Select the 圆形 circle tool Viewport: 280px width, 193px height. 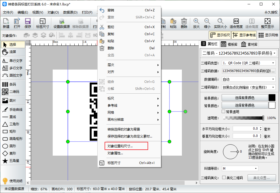point(13,146)
